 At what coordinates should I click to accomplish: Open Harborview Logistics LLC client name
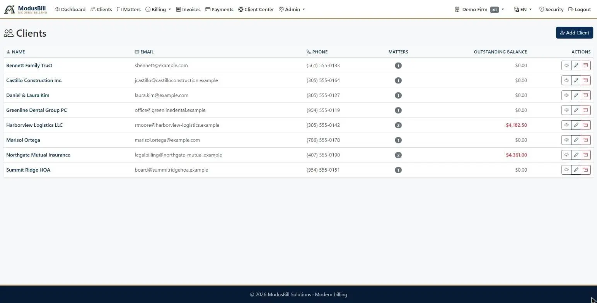tap(34, 125)
